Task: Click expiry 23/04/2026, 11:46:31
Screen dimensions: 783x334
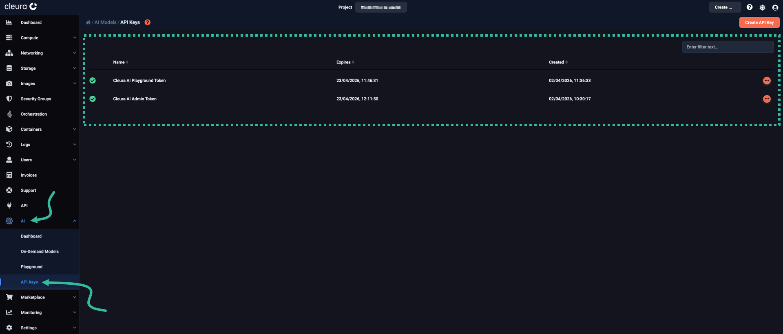Action: point(357,81)
